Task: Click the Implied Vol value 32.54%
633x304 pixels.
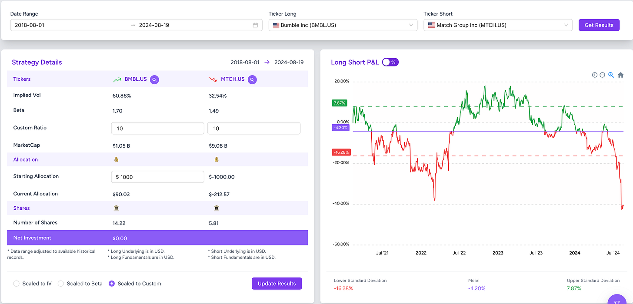Action: point(218,96)
